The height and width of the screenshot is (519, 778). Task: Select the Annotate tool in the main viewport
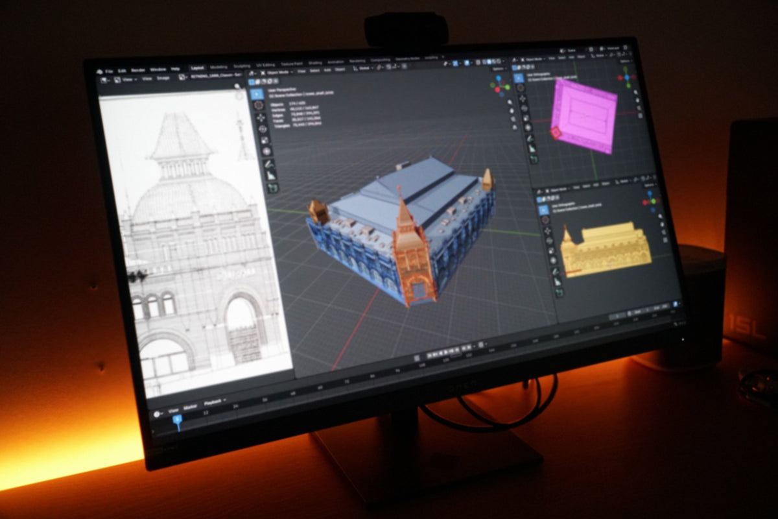pos(268,163)
